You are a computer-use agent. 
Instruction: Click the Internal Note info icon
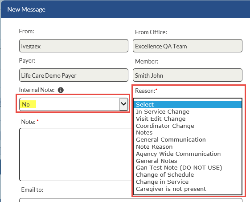pyautogui.click(x=61, y=90)
